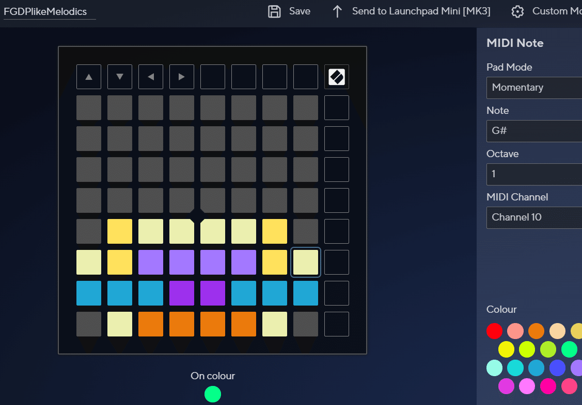Click the left arrow button on the grid

pyautogui.click(x=151, y=77)
